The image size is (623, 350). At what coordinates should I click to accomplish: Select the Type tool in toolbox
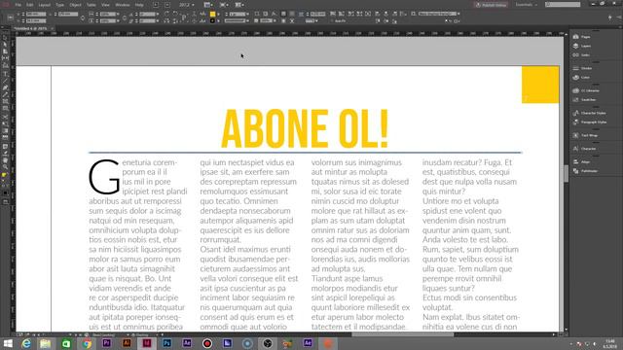click(5, 74)
